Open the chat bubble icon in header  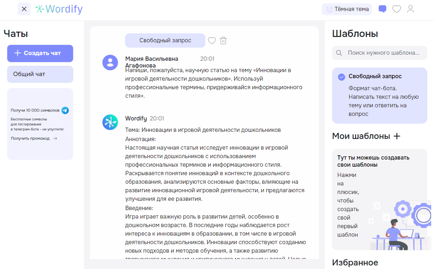(382, 9)
